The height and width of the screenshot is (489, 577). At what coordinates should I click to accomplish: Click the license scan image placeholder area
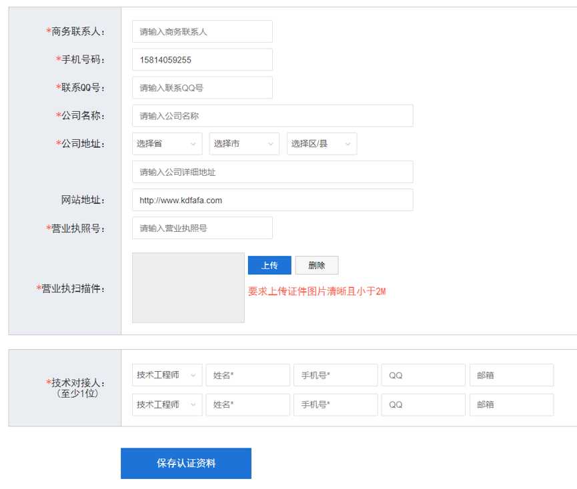pos(187,288)
